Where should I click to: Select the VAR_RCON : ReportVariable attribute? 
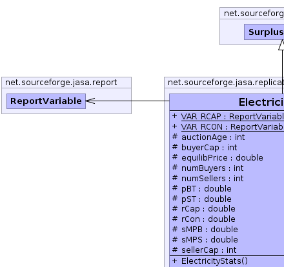228,127
